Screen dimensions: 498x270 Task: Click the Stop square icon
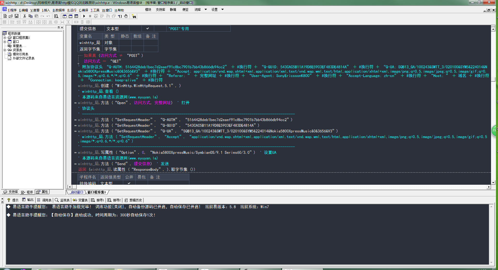[x=90, y=16]
